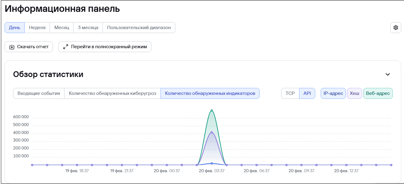The height and width of the screenshot is (184, 404).
Task: Open dashboard settings gear icon
Action: pos(395,28)
